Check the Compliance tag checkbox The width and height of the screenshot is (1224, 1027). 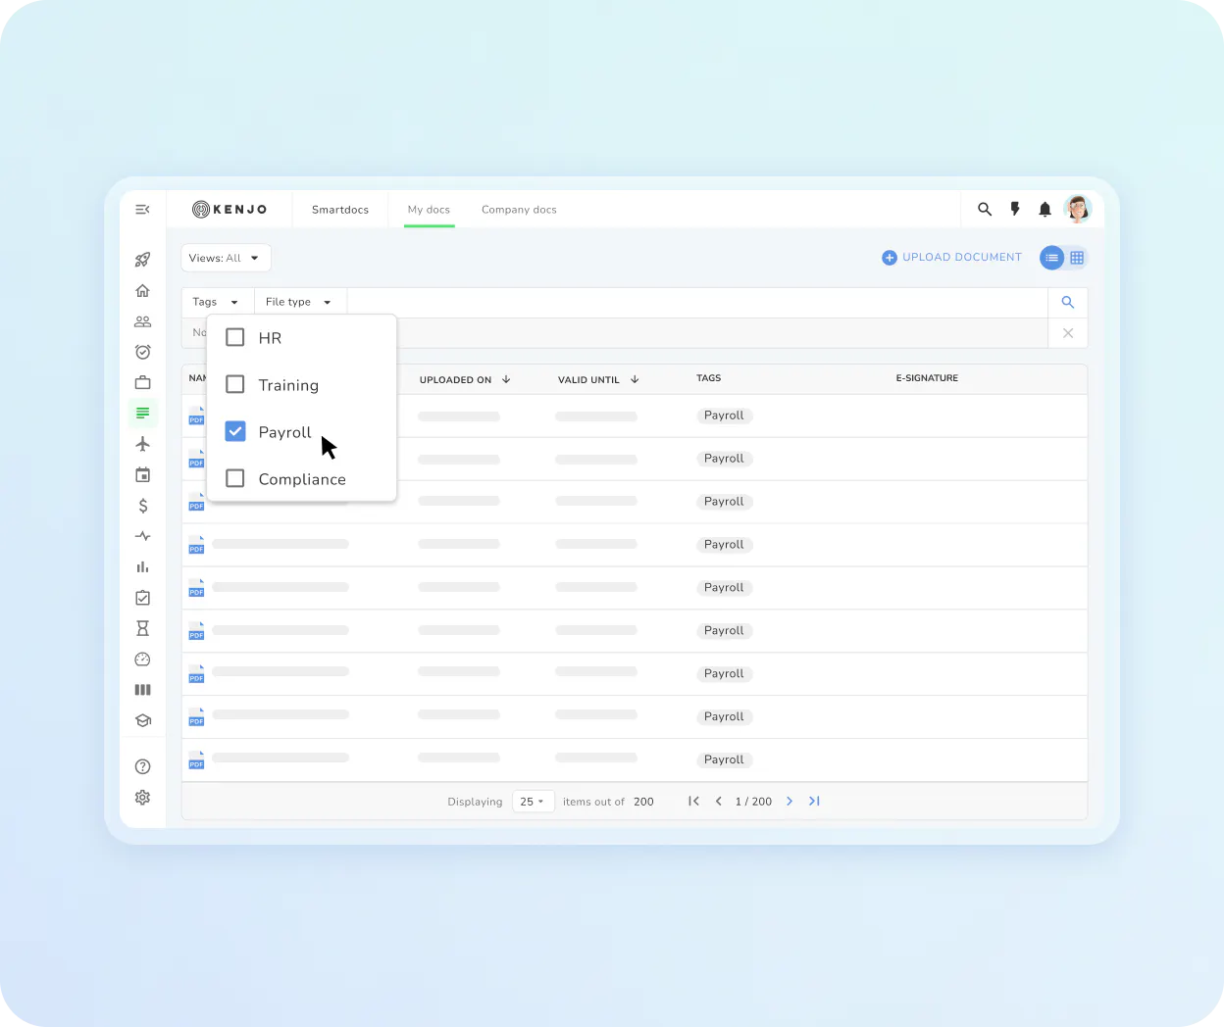[x=235, y=478]
